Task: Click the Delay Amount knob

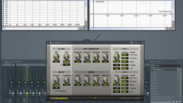Action: (x=56, y=80)
